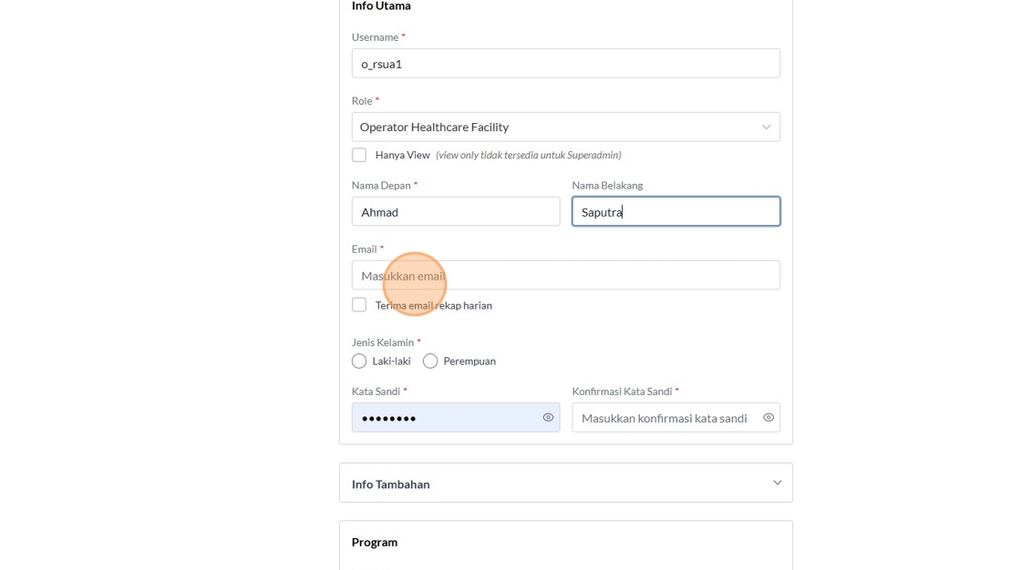Click the Masukkan email input
This screenshot has width=1021, height=570.
(x=565, y=276)
